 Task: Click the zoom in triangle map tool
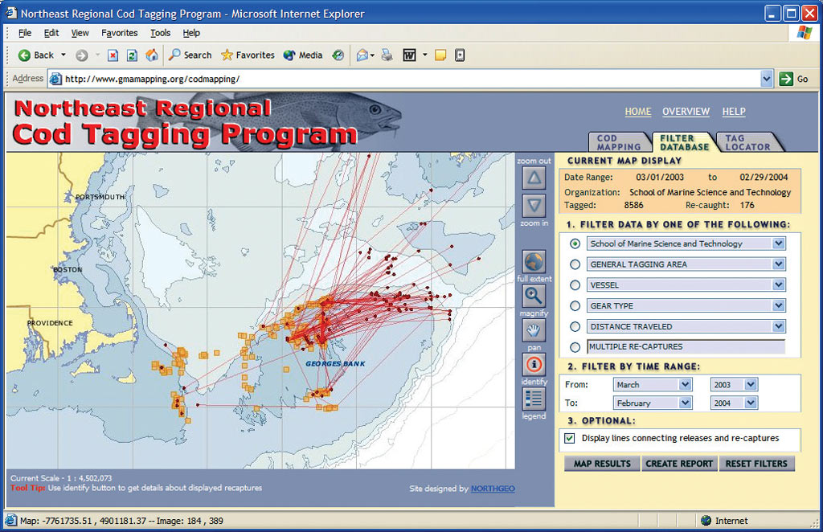[x=534, y=206]
